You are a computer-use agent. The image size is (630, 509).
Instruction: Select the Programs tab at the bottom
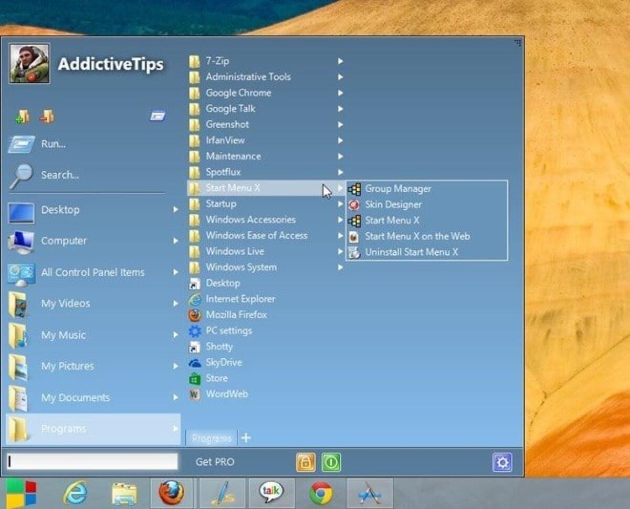(x=212, y=438)
